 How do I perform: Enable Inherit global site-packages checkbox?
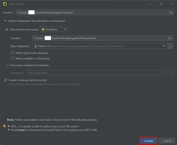(13, 53)
